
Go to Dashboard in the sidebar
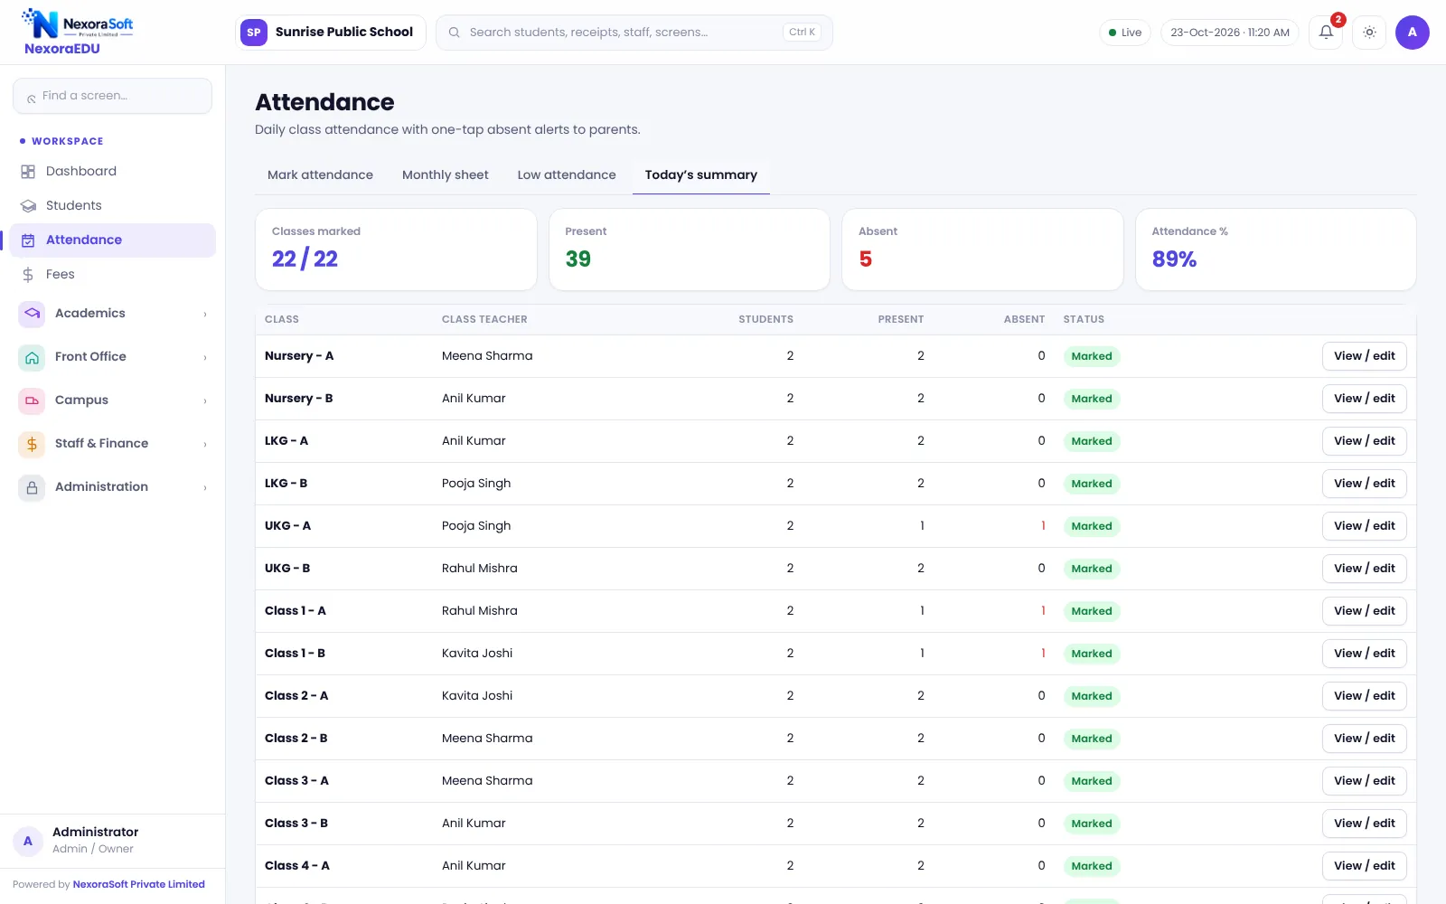point(113,172)
